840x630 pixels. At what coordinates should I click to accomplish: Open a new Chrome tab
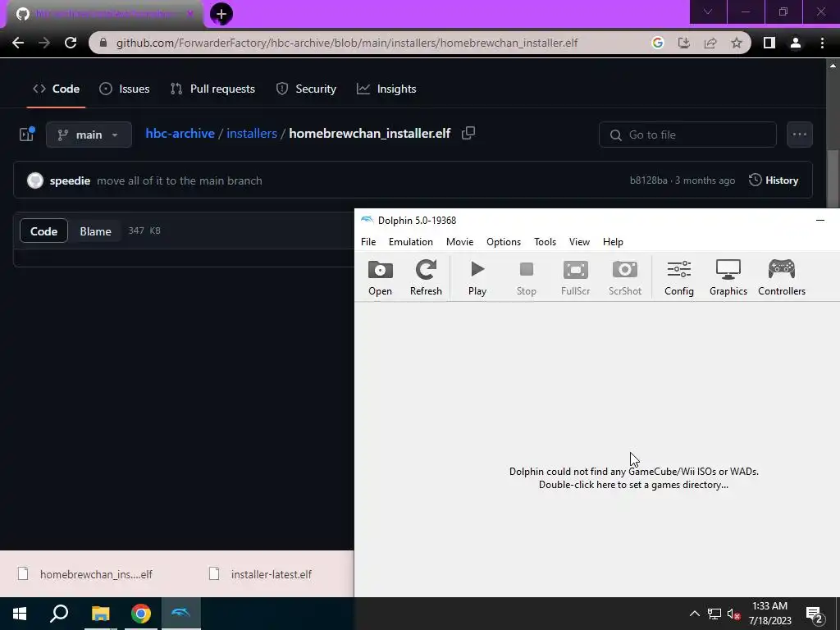pos(221,14)
